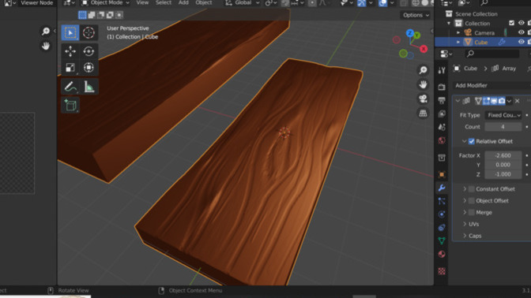Image resolution: width=531 pixels, height=298 pixels.
Task: Open the View menu
Action: coord(142,2)
